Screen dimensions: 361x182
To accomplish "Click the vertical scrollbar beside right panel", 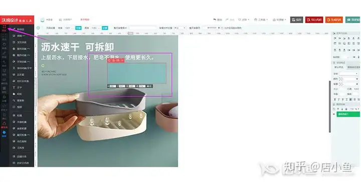I will tap(330, 106).
